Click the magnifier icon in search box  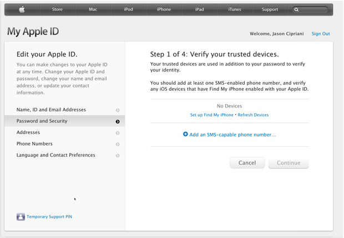click(x=296, y=9)
